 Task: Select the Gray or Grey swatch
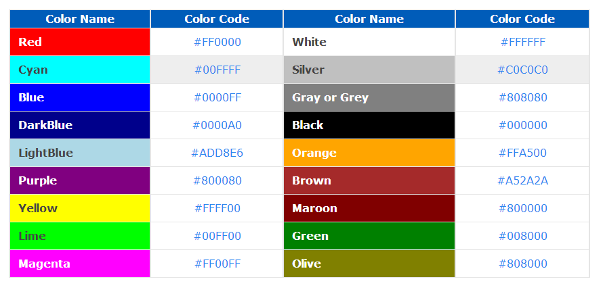click(369, 97)
